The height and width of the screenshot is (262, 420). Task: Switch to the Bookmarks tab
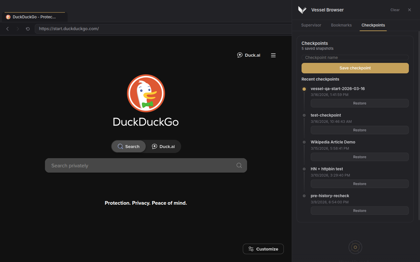click(341, 25)
